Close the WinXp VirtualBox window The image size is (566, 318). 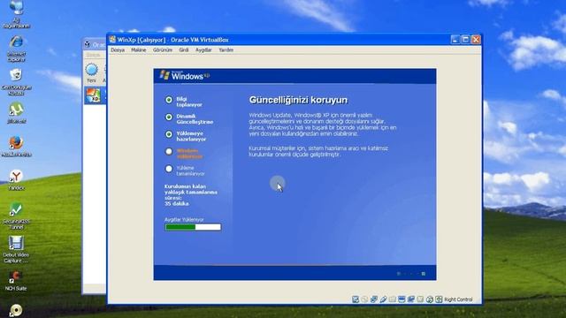point(476,39)
